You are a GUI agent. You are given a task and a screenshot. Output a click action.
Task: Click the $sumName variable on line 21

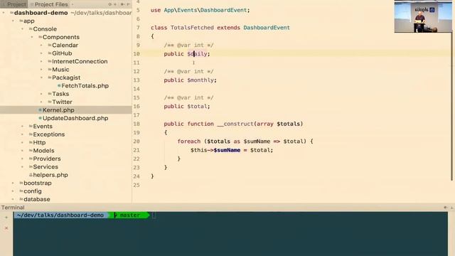pos(227,150)
